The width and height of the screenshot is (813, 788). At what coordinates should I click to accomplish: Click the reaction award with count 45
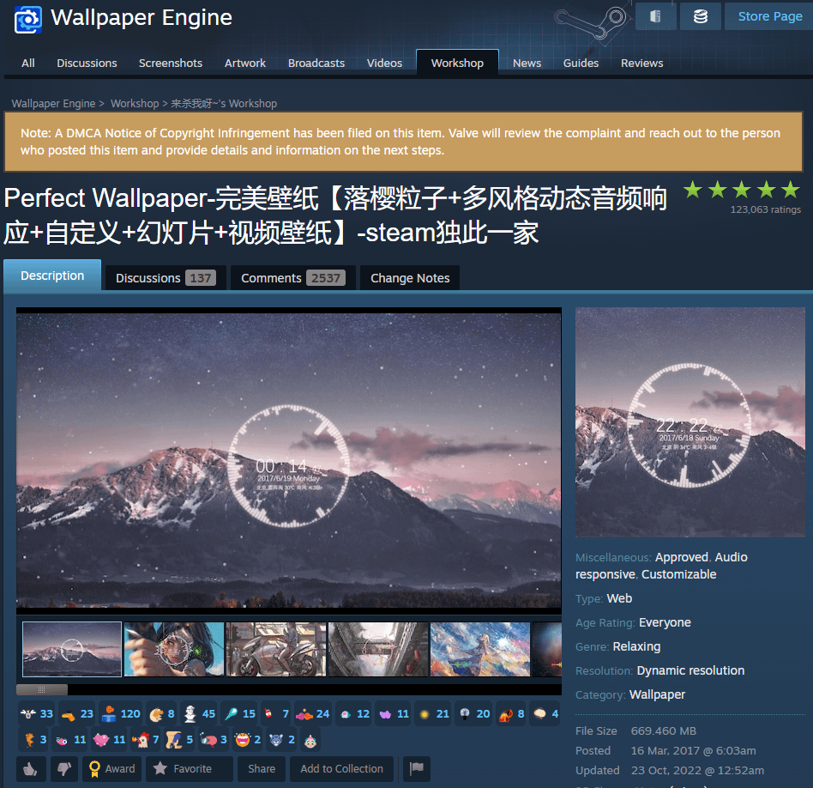coord(200,714)
